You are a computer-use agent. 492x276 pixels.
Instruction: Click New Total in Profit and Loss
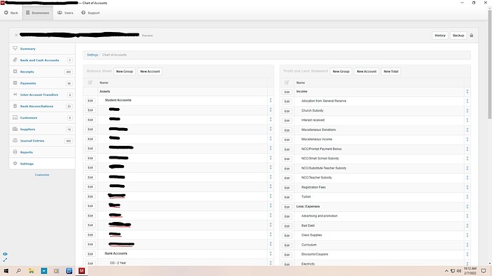point(391,71)
